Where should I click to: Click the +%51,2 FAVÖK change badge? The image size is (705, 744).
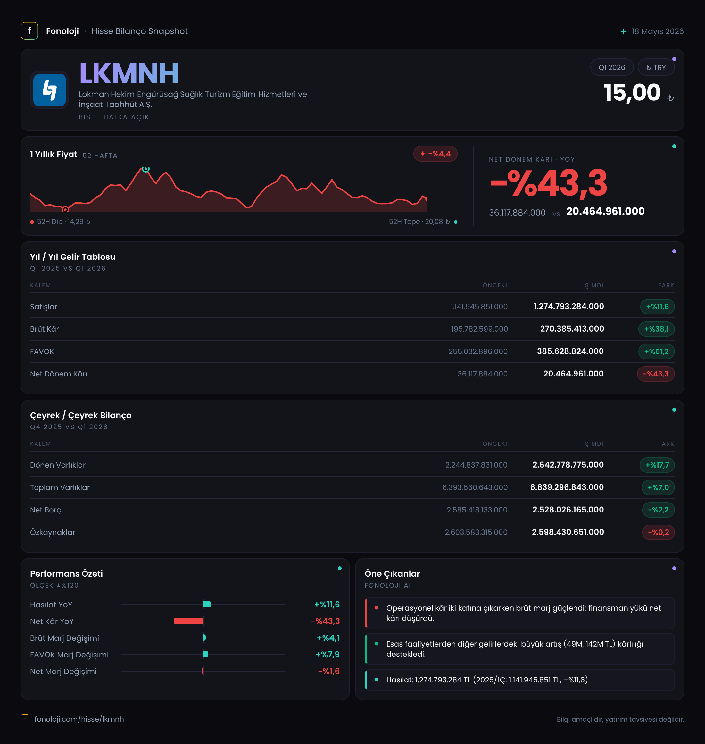[656, 351]
